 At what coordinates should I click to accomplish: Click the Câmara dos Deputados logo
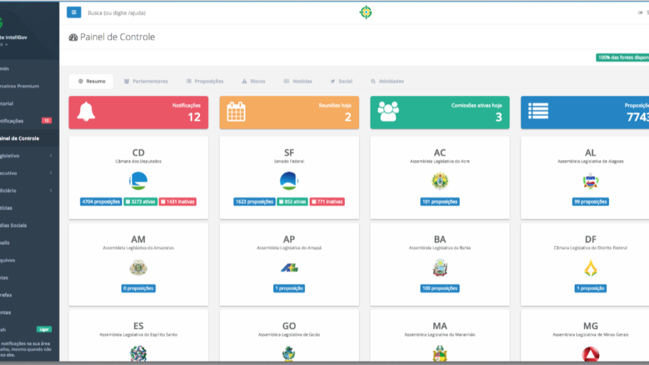pos(138,181)
